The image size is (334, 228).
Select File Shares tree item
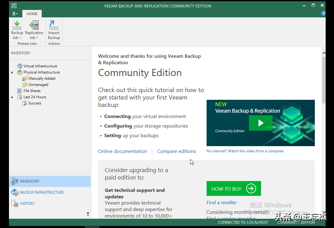pyautogui.click(x=32, y=91)
